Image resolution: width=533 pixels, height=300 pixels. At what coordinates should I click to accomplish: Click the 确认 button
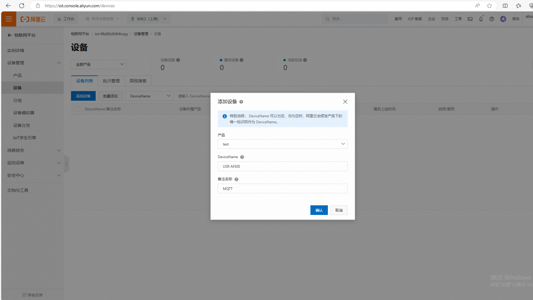coord(319,210)
